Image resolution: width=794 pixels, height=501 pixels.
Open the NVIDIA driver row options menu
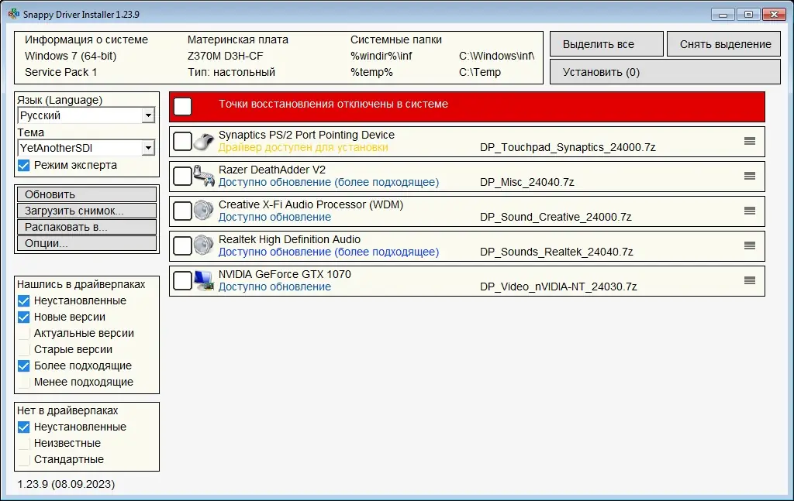coord(749,280)
